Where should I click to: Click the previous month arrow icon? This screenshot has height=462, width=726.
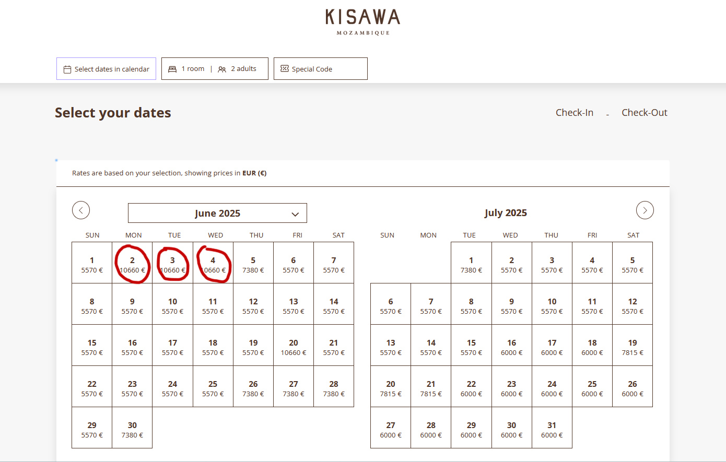(x=81, y=210)
